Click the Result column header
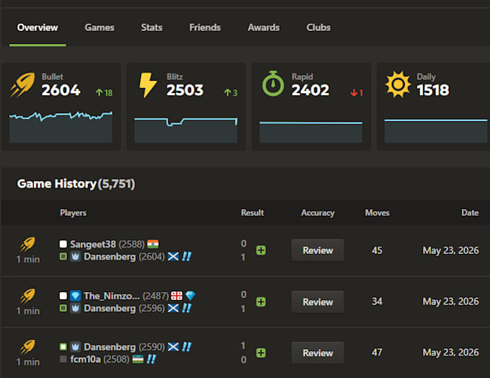 (x=252, y=213)
